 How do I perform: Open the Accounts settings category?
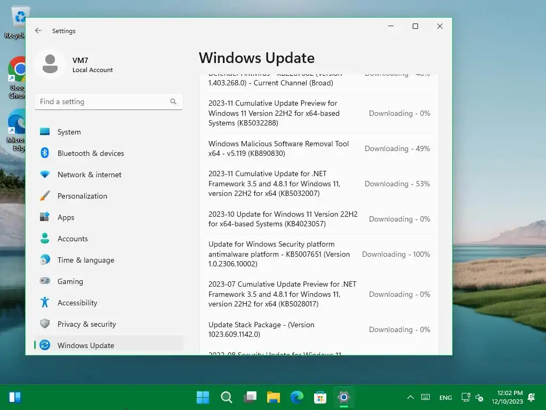tap(108, 239)
